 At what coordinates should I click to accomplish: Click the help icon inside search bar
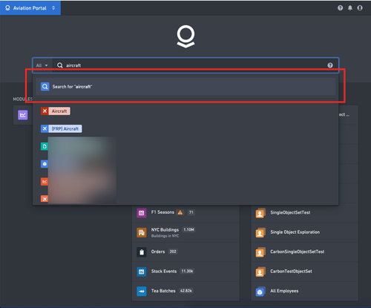[x=330, y=65]
